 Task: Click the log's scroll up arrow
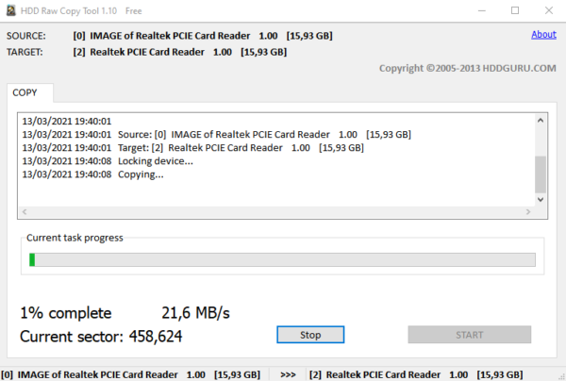pyautogui.click(x=541, y=121)
